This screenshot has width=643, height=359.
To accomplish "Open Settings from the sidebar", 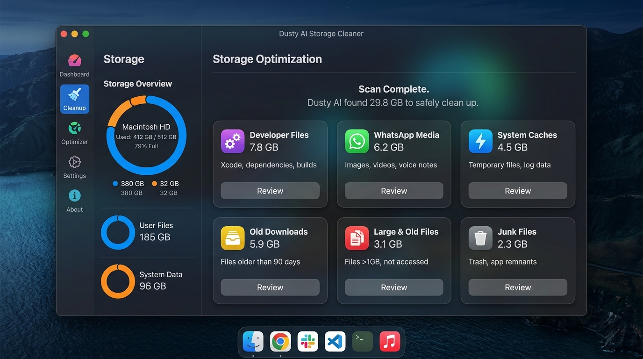I will point(74,167).
